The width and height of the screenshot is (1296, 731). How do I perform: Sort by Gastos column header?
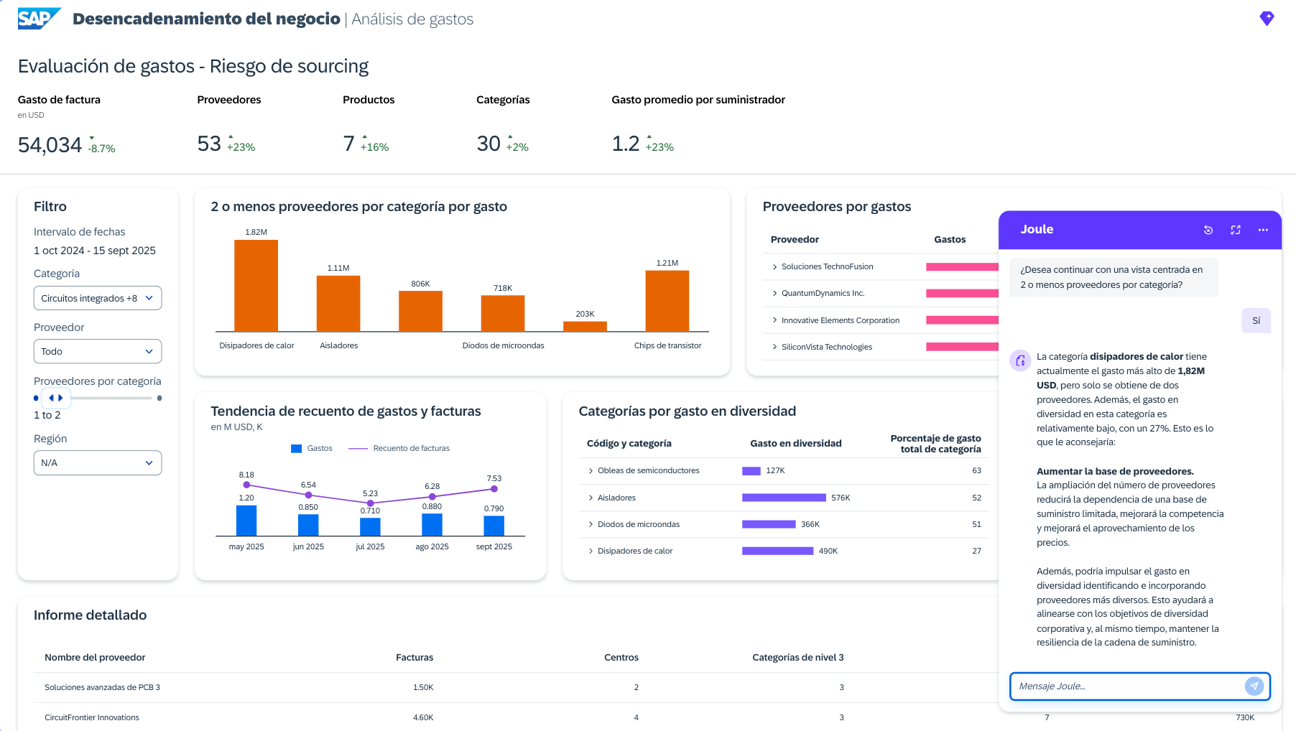tap(950, 240)
